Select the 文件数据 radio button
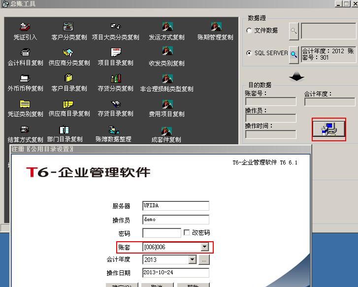Viewport: 358px width, 287px height. point(249,31)
